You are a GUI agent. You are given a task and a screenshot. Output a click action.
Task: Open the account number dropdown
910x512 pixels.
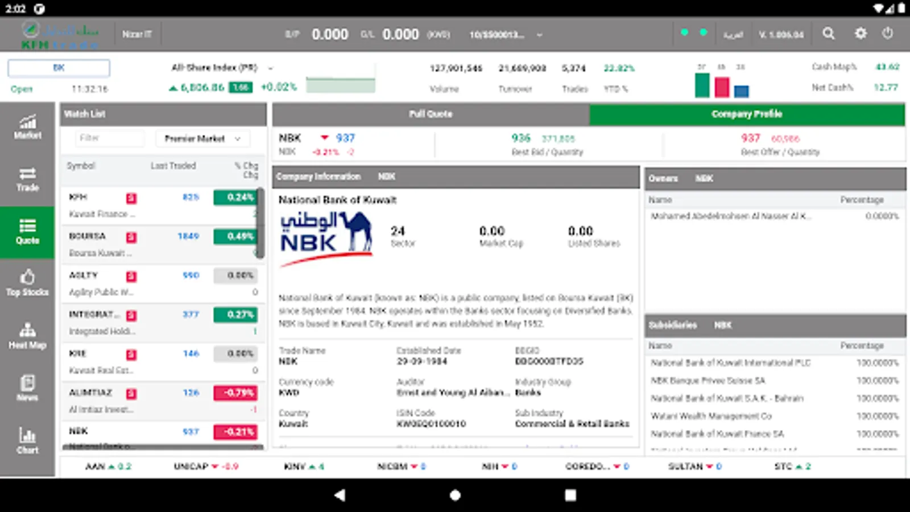click(x=506, y=35)
